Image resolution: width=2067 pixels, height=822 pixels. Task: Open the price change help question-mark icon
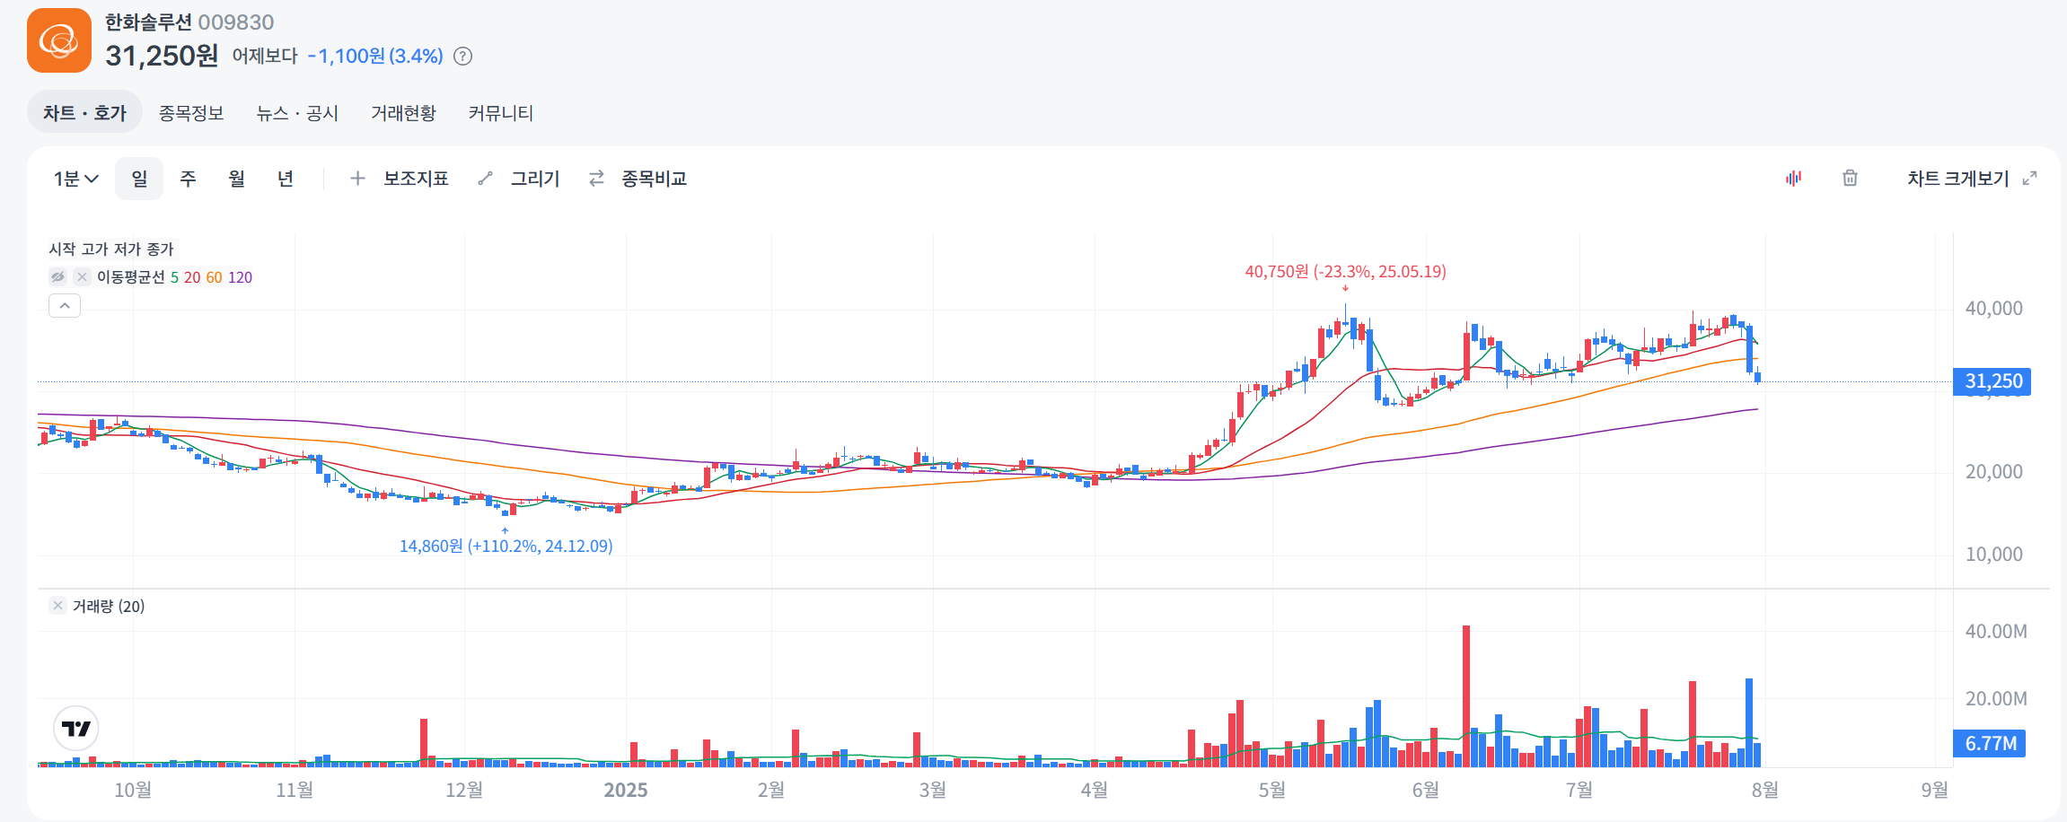[462, 57]
